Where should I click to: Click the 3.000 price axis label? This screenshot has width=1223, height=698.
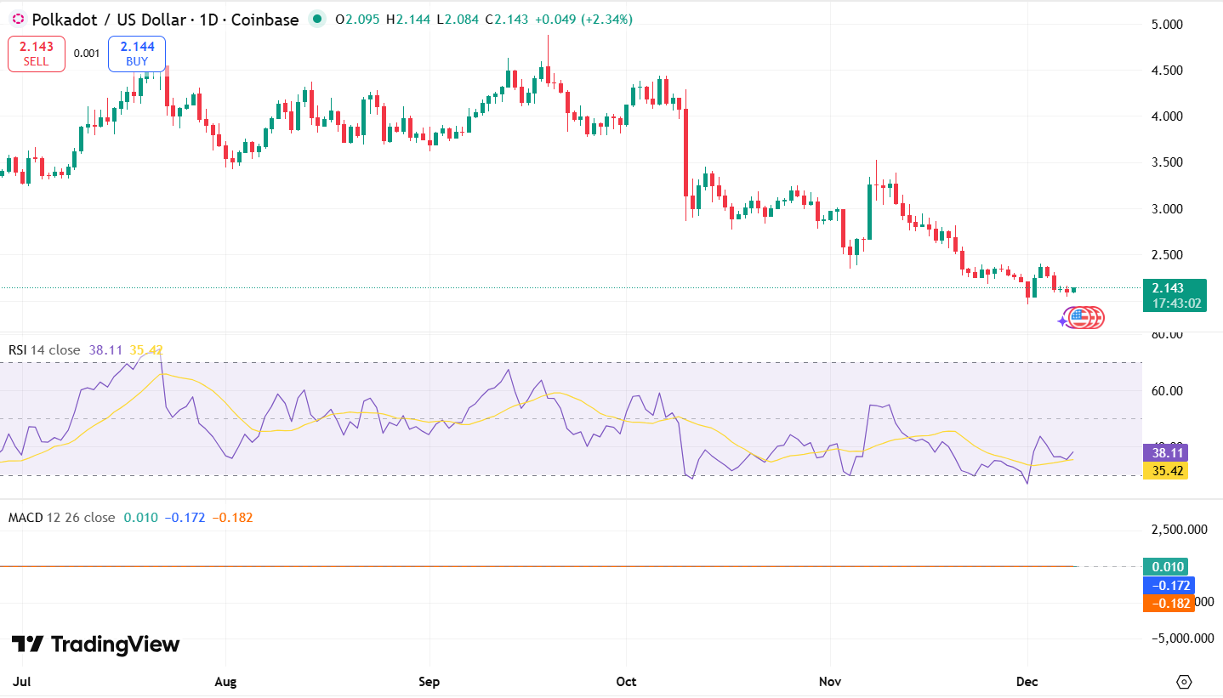coord(1168,209)
